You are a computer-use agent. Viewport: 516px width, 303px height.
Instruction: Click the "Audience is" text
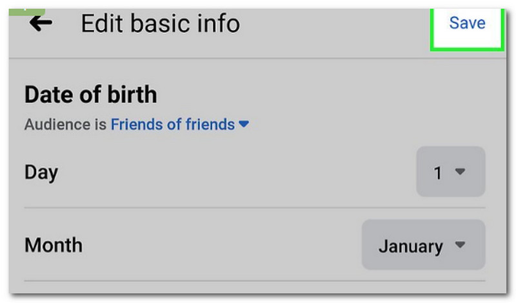[66, 124]
